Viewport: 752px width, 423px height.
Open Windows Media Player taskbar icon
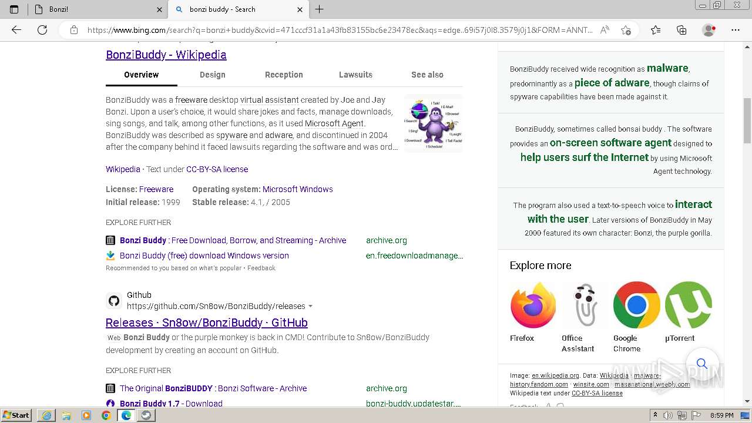[x=86, y=415]
